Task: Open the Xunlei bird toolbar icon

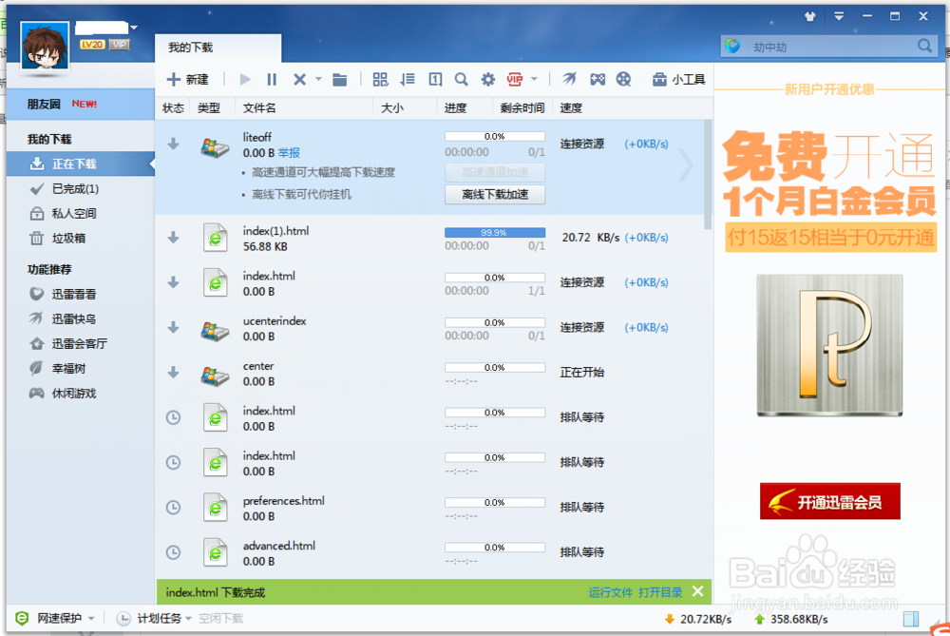Action: pyautogui.click(x=569, y=80)
